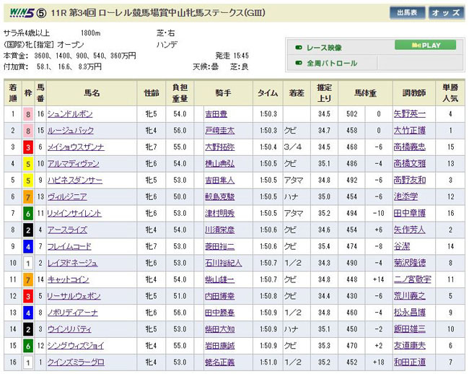This screenshot has height=374, width=469.
Task: Click the arrow icon beside レース映像
Action: pyautogui.click(x=299, y=47)
